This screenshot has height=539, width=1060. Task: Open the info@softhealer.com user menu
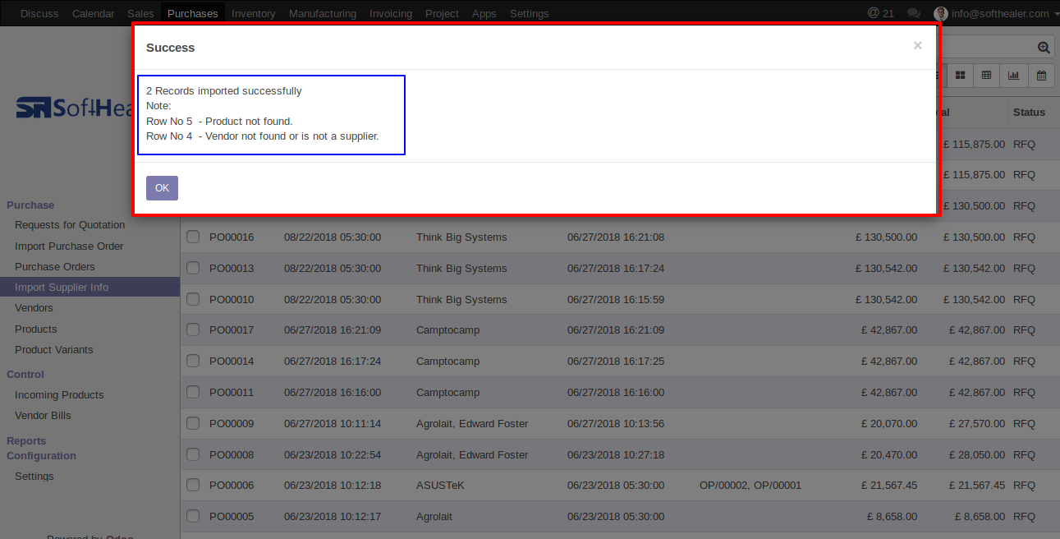click(x=997, y=13)
